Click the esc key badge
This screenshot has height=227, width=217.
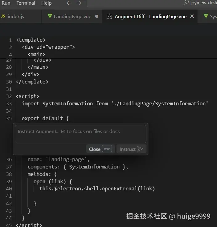click(107, 149)
